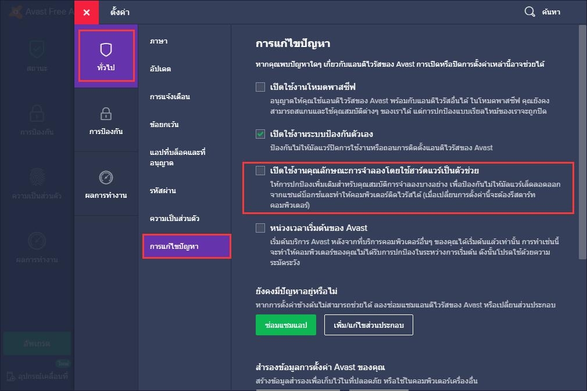Click the อุปกรณ์เคลื่อนที่ mobile devices link
587x391 pixels.
[x=36, y=377]
